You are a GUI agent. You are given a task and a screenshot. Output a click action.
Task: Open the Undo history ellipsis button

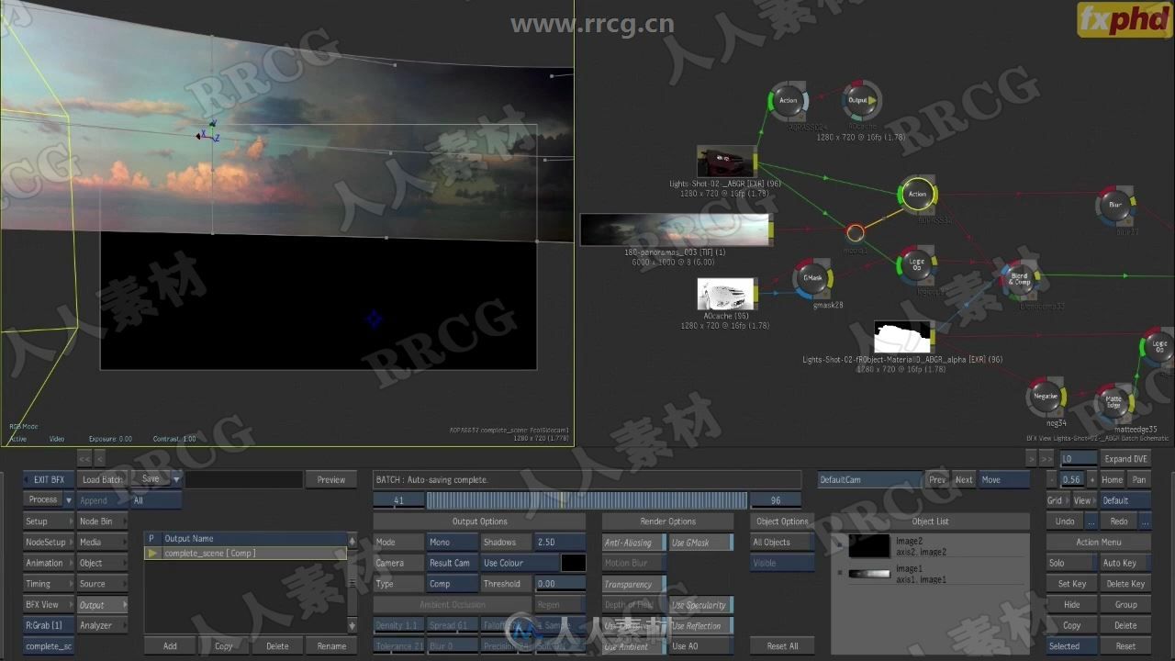coord(1091,521)
